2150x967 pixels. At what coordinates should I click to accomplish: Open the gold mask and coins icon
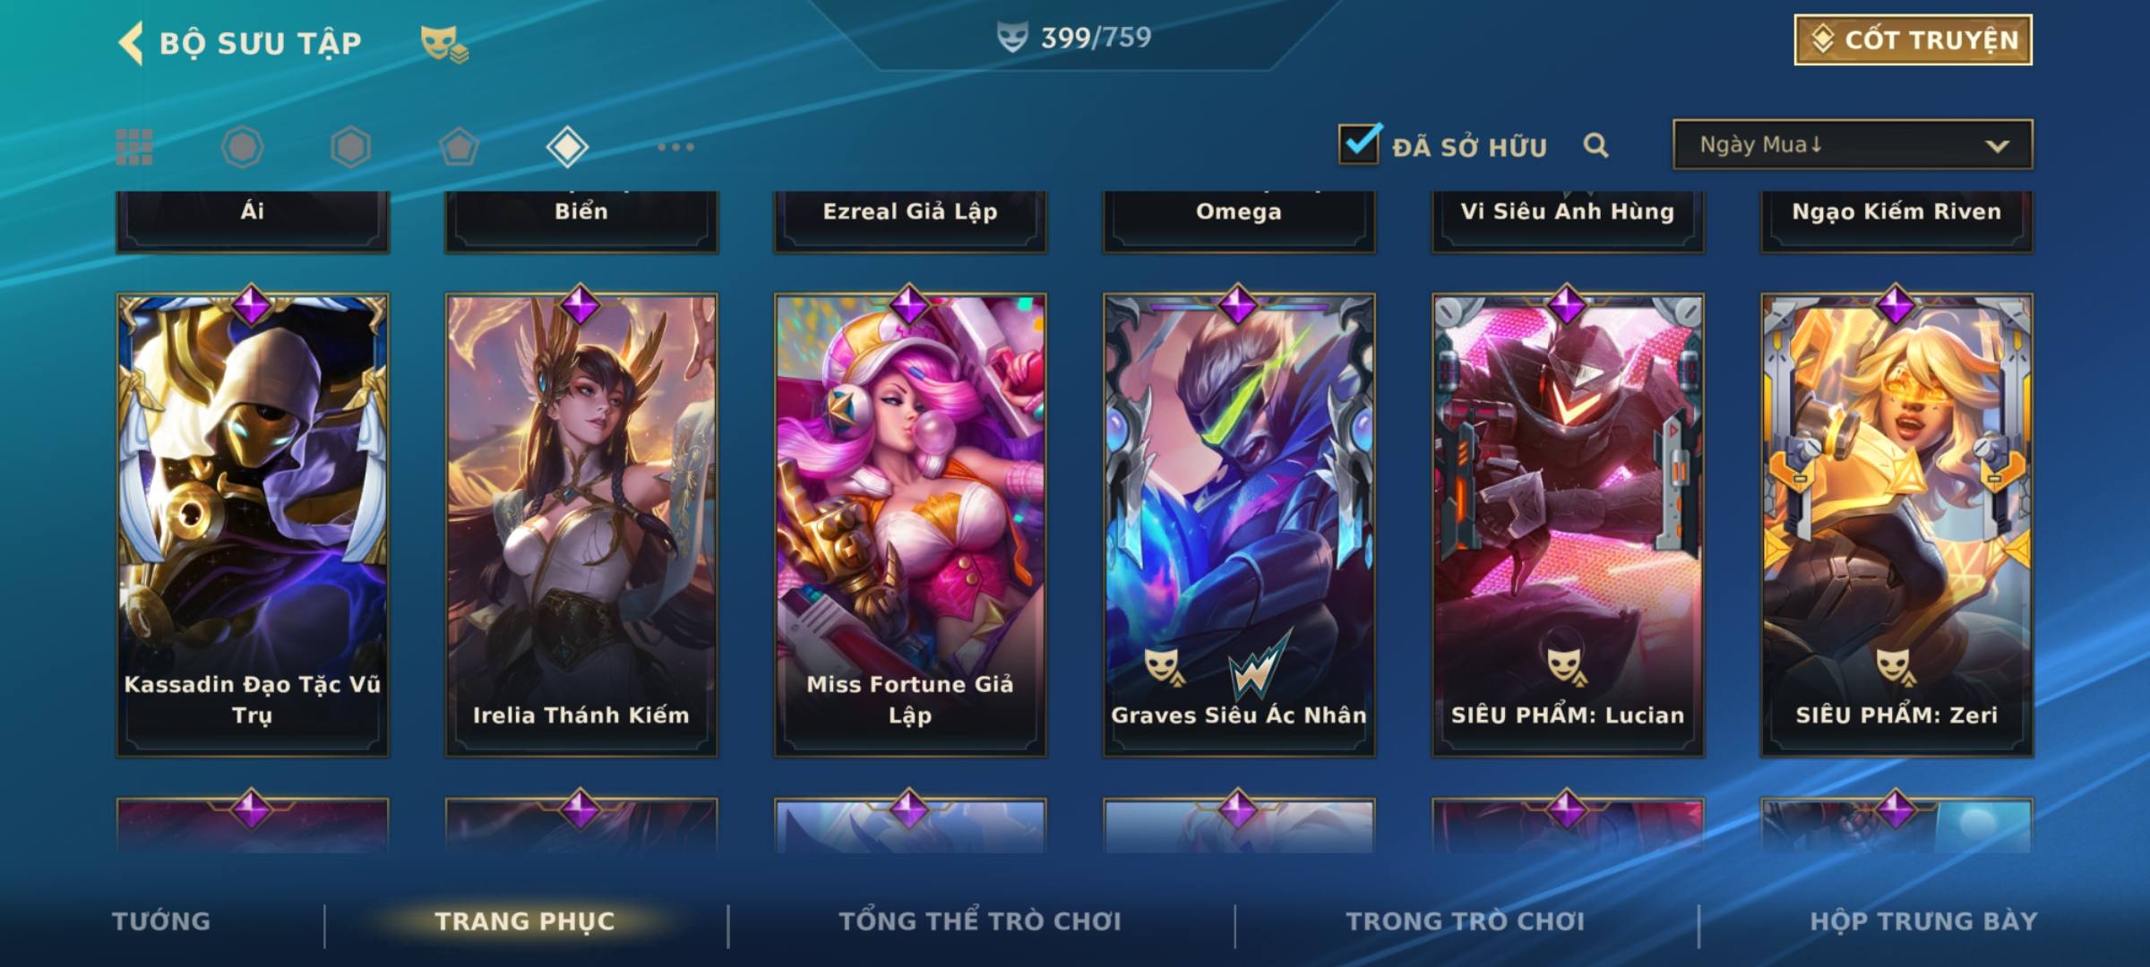point(444,44)
